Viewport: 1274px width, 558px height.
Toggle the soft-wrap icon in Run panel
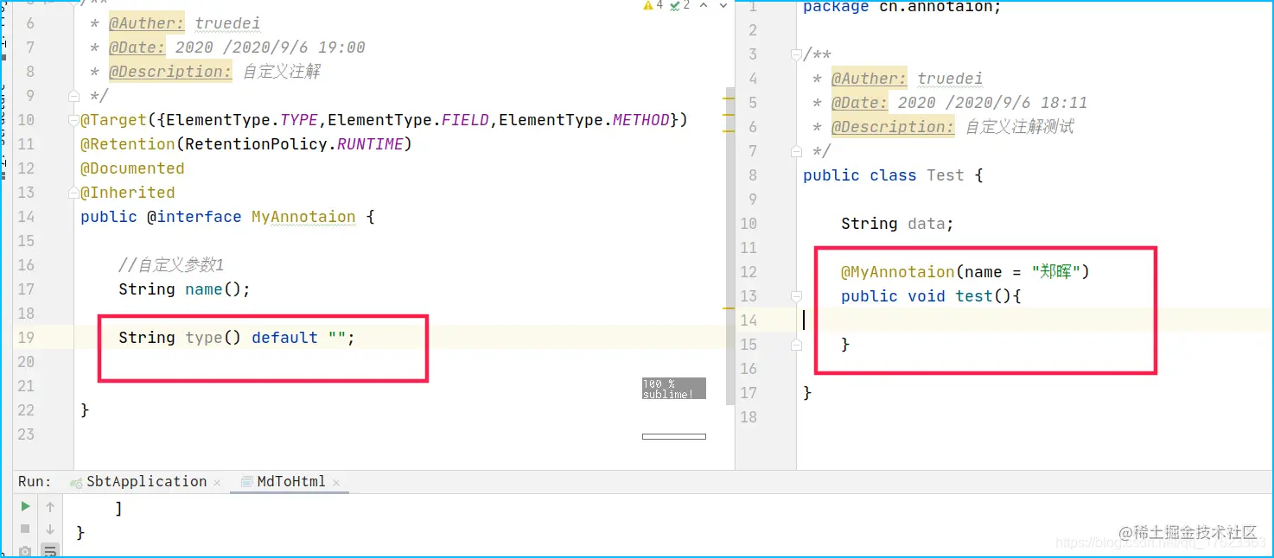pyautogui.click(x=50, y=550)
